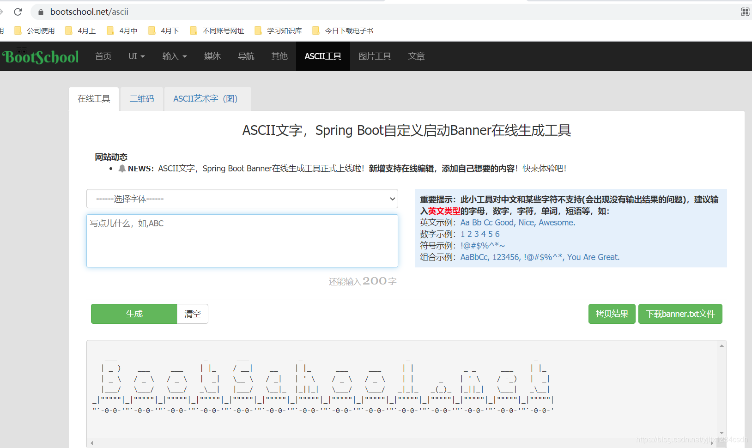Click the 清空 button

tap(193, 314)
